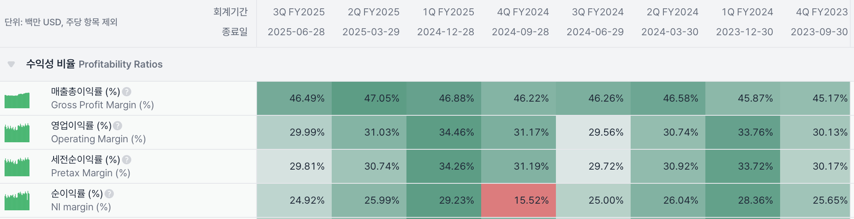Click the red 15.52% NI margin cell
This screenshot has width=854, height=219.
coord(519,200)
